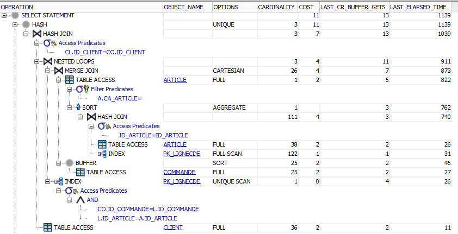Select predicate L.ID_ARTICLE=A.ID_ARTICLE

point(137,219)
